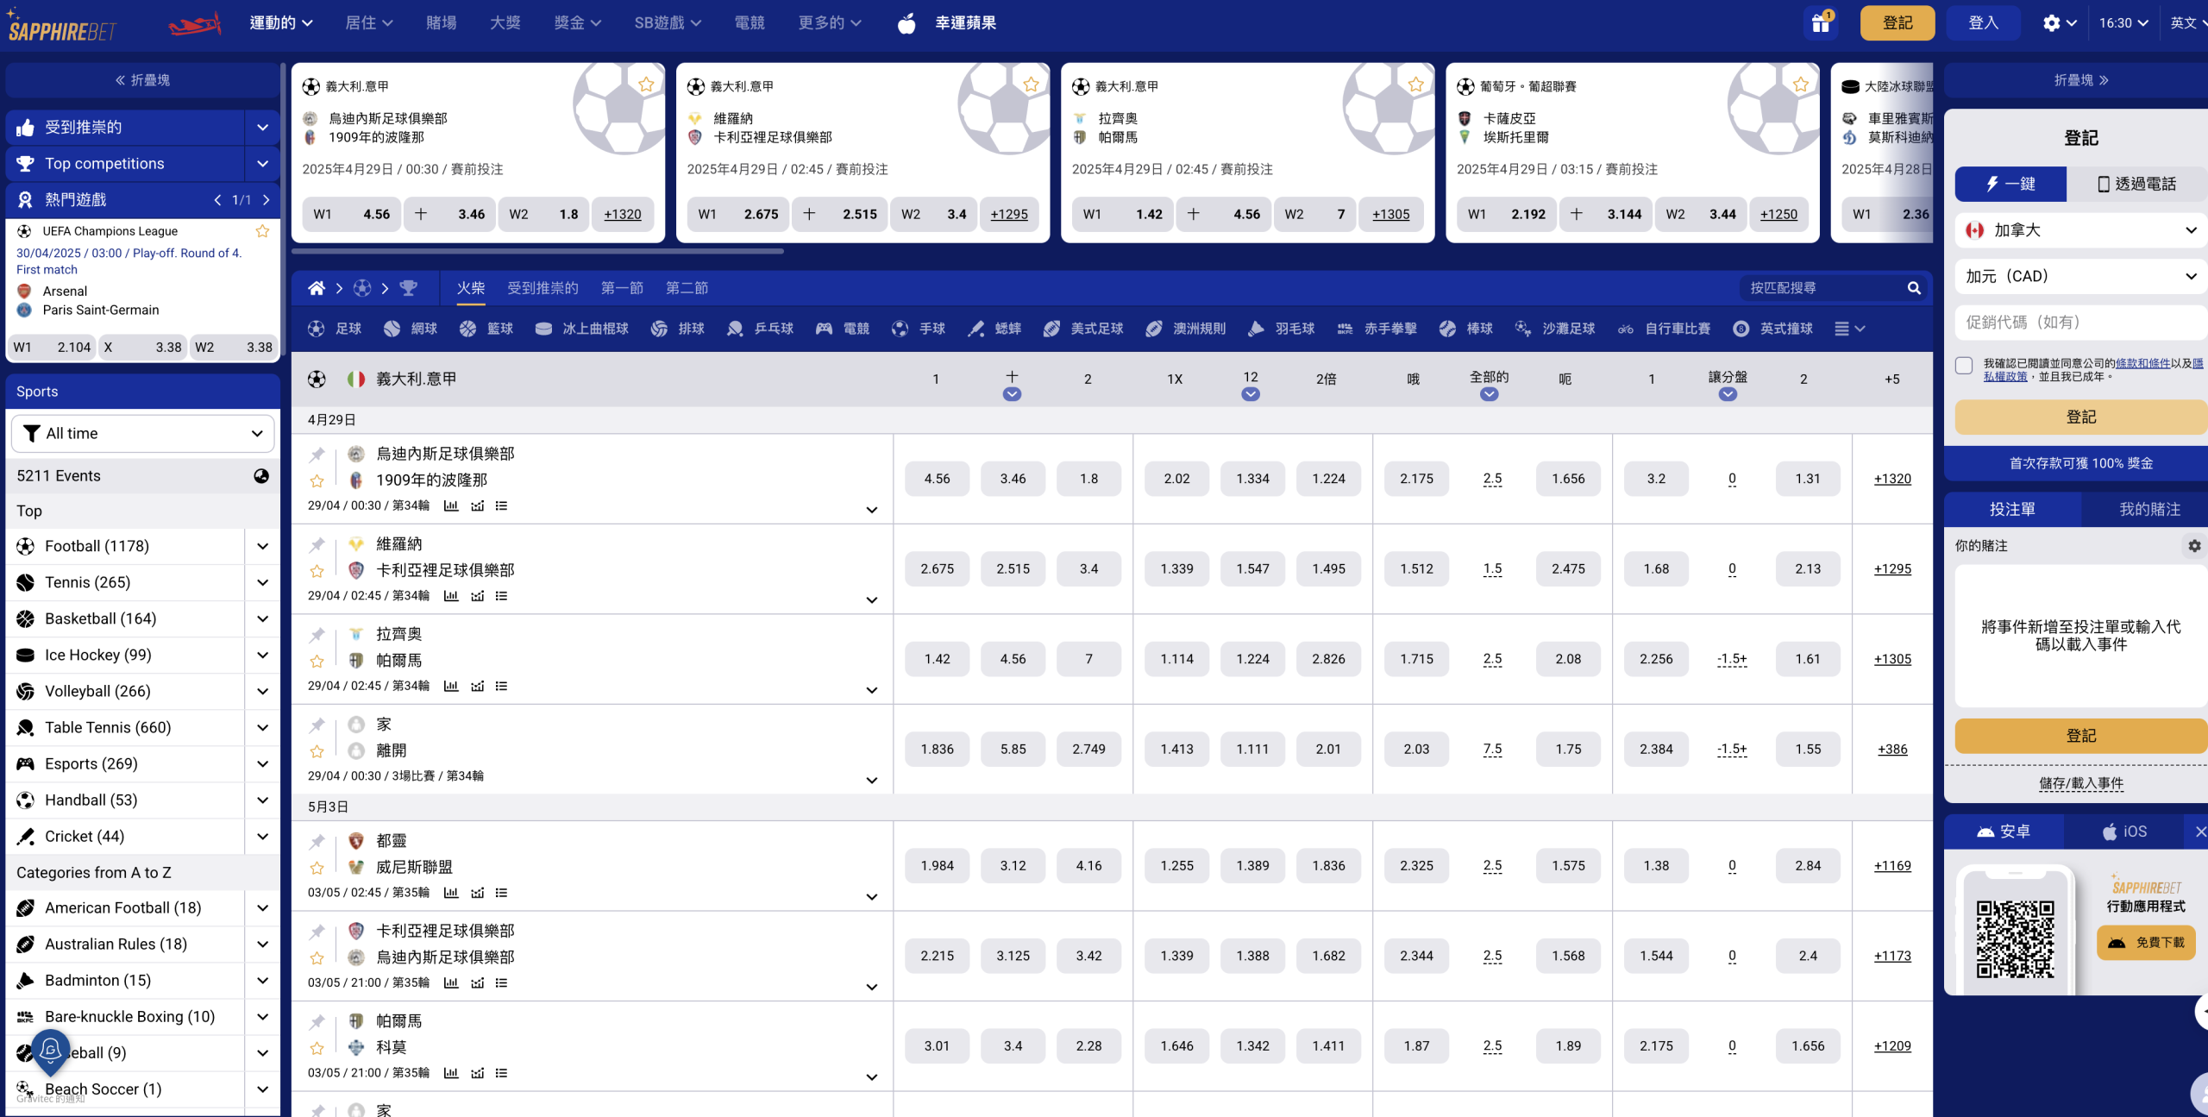
Task: Open the settings gear menu
Action: pos(2059,23)
